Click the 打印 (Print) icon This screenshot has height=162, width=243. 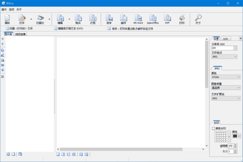coord(182,19)
